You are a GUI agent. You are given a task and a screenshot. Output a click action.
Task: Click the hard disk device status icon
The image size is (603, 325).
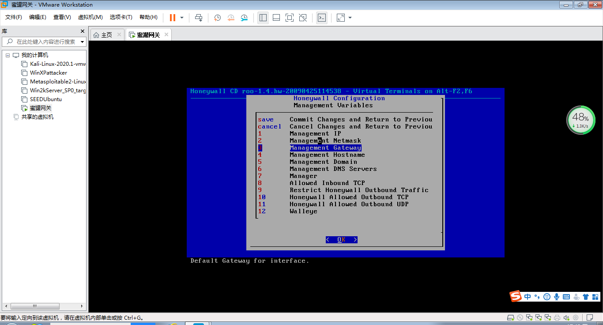511,317
